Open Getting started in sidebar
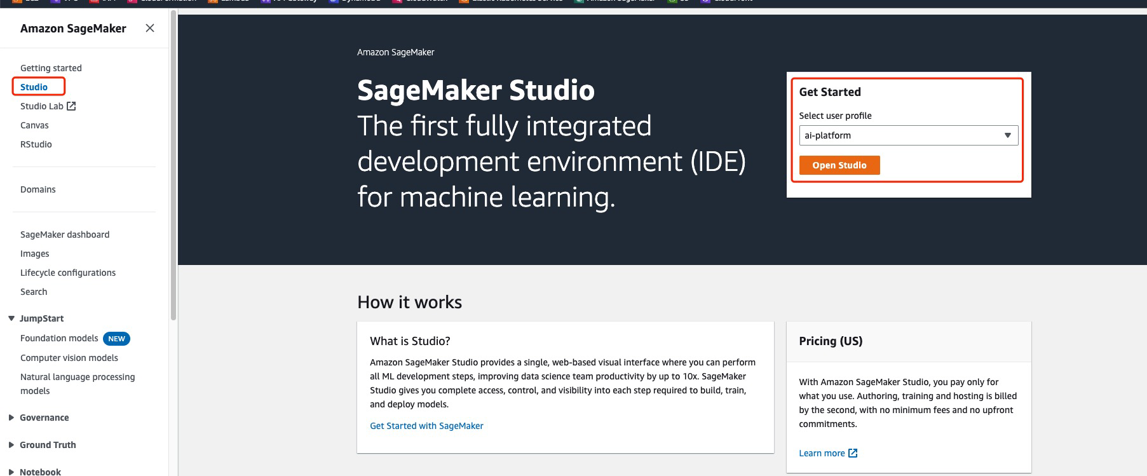 coord(51,68)
